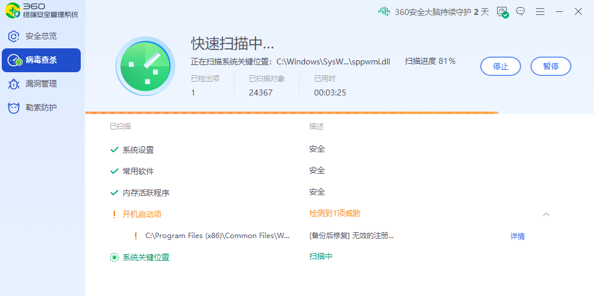Image resolution: width=594 pixels, height=296 pixels.
Task: Click the 360 security brain waveform icon
Action: (x=384, y=11)
